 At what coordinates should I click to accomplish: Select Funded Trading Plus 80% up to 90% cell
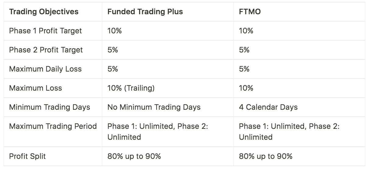coord(134,156)
